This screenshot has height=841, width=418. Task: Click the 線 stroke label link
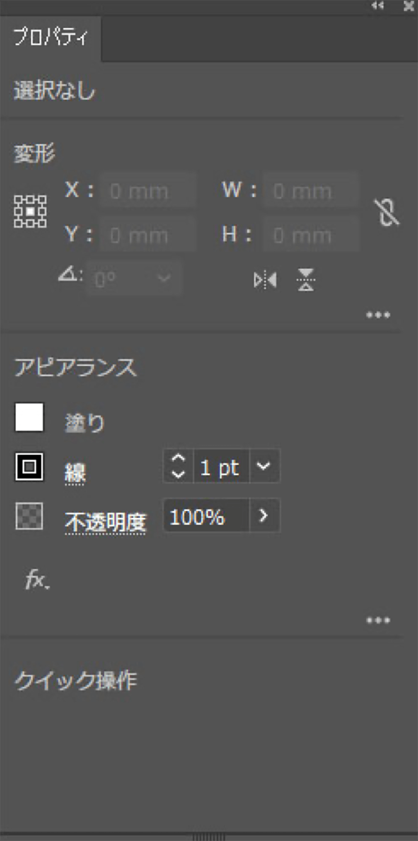pyautogui.click(x=75, y=473)
